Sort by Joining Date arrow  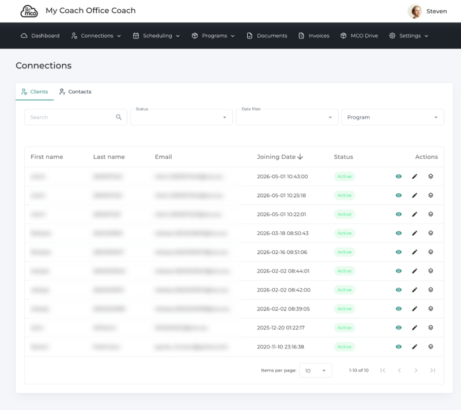point(300,157)
